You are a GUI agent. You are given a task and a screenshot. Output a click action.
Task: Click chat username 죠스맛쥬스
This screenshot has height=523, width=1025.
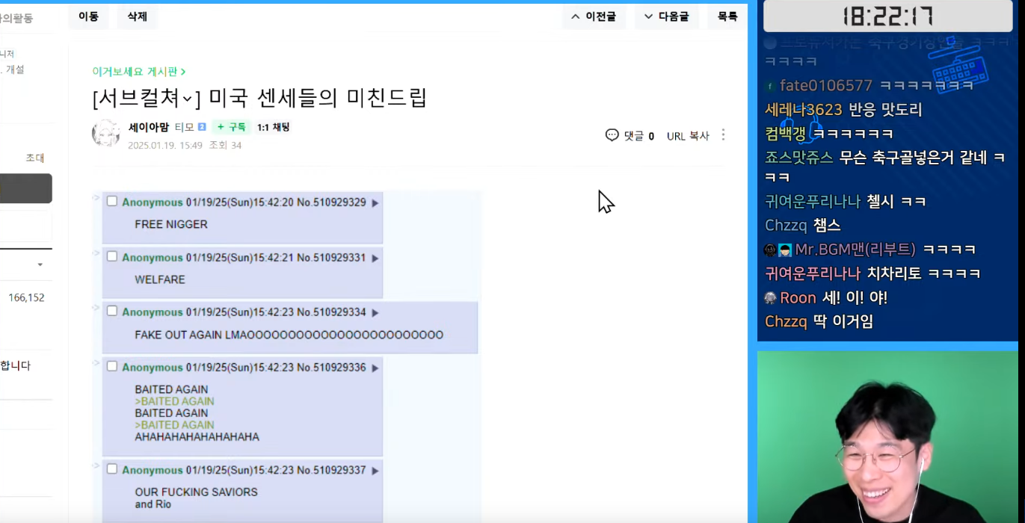[x=798, y=158]
